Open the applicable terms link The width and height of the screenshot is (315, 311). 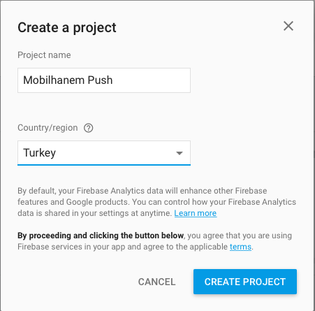[240, 247]
